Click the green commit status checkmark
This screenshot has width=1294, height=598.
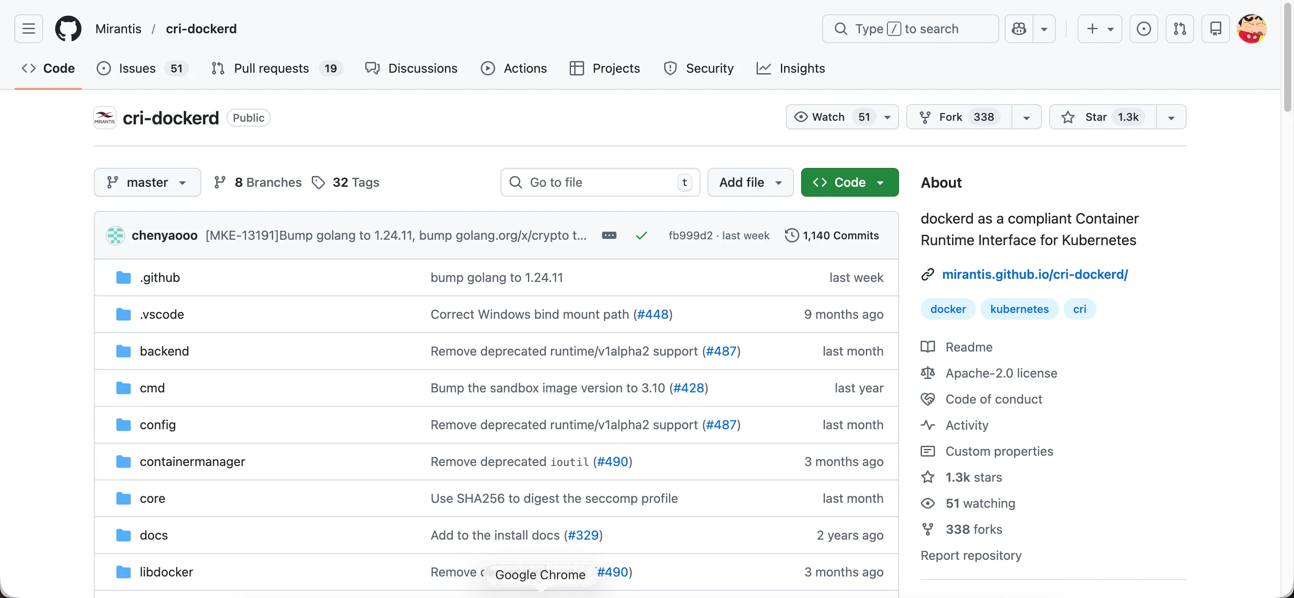641,236
